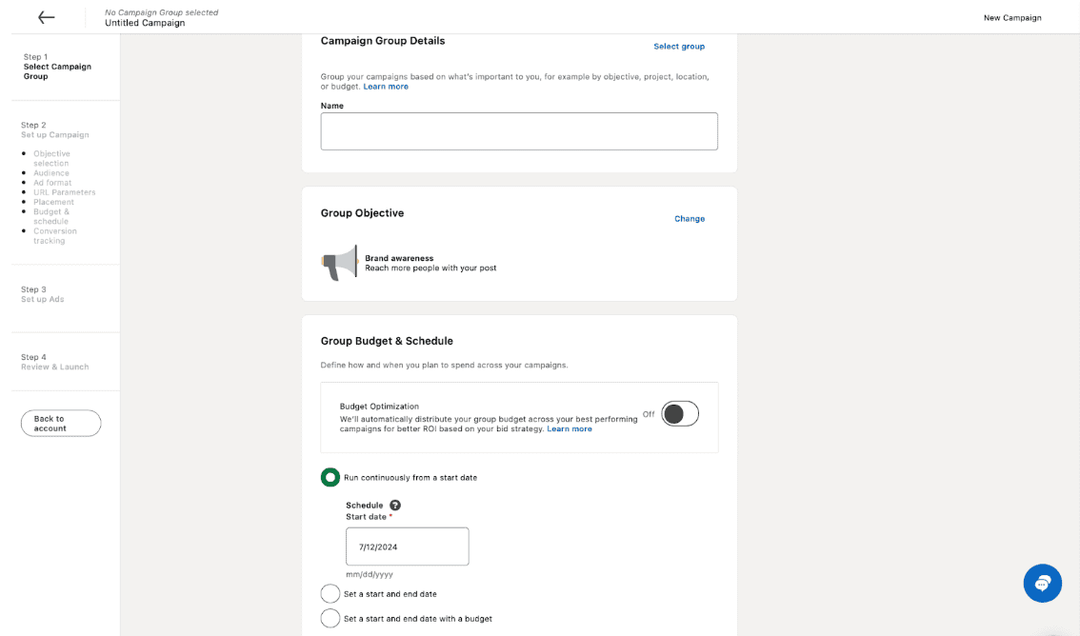Screen dimensions: 1080x636
Task: Click the back arrow icon
Action: tap(46, 17)
